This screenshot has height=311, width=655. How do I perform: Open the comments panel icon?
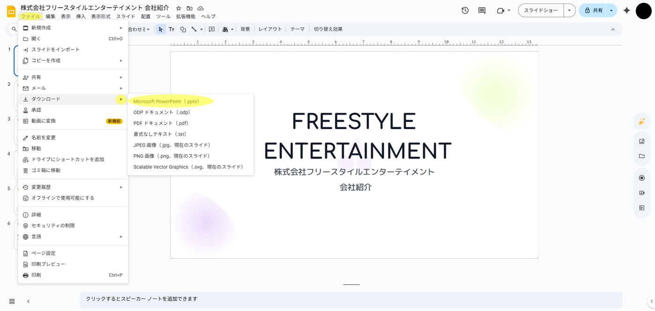[482, 10]
